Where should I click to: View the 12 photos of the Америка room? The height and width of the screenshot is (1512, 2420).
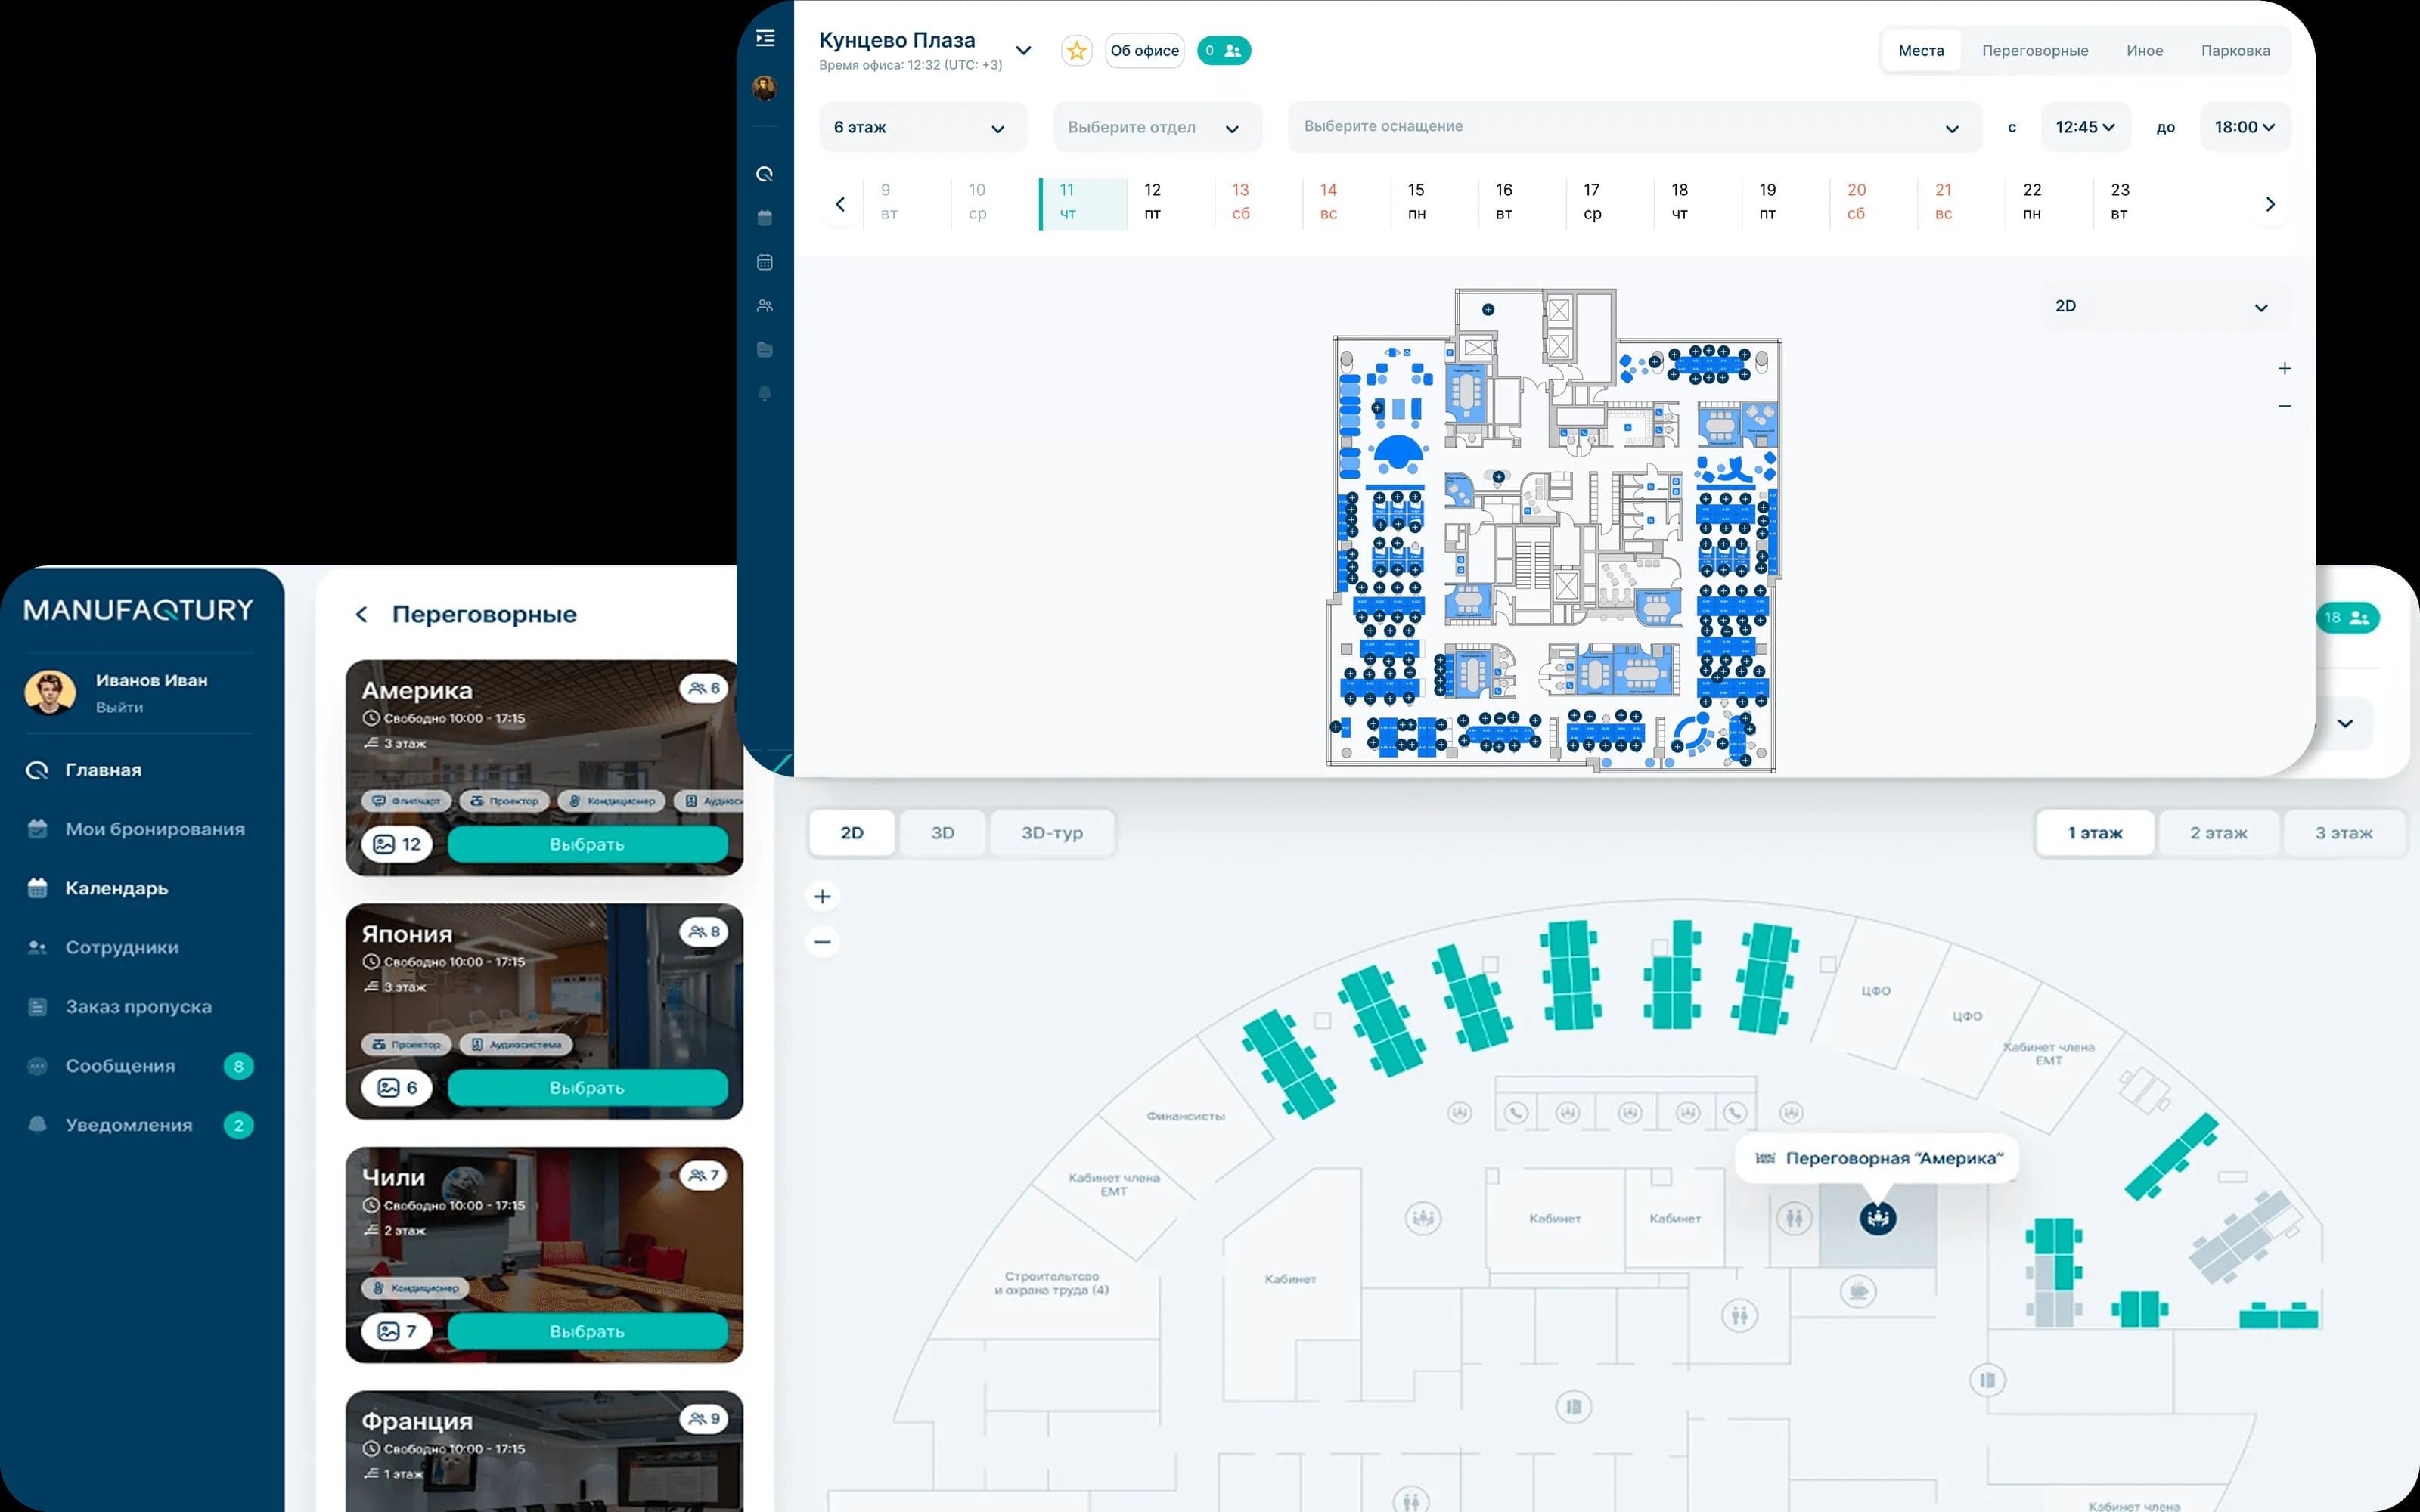(x=397, y=845)
